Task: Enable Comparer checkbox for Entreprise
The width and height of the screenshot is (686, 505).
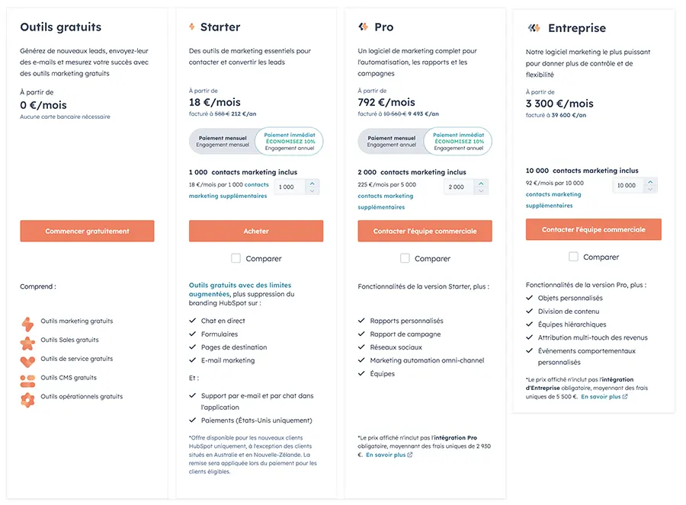Action: click(574, 257)
